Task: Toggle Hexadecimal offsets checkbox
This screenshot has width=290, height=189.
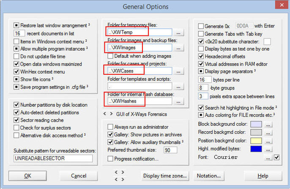Action: 201,57
